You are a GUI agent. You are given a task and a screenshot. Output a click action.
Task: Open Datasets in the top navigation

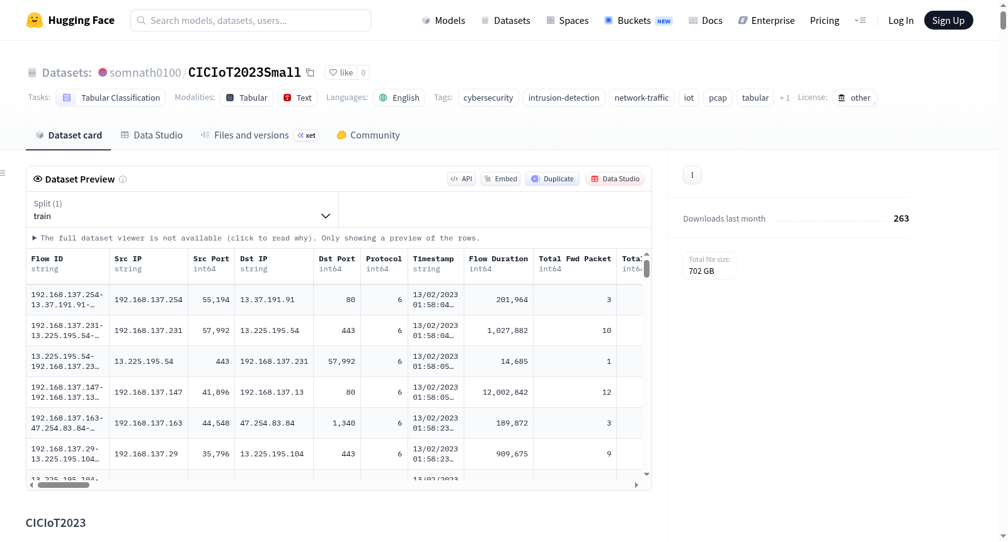(505, 20)
